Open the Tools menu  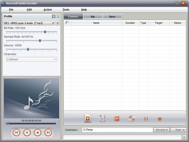pos(66,10)
